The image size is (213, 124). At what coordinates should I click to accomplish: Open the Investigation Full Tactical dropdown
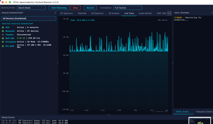128,8
